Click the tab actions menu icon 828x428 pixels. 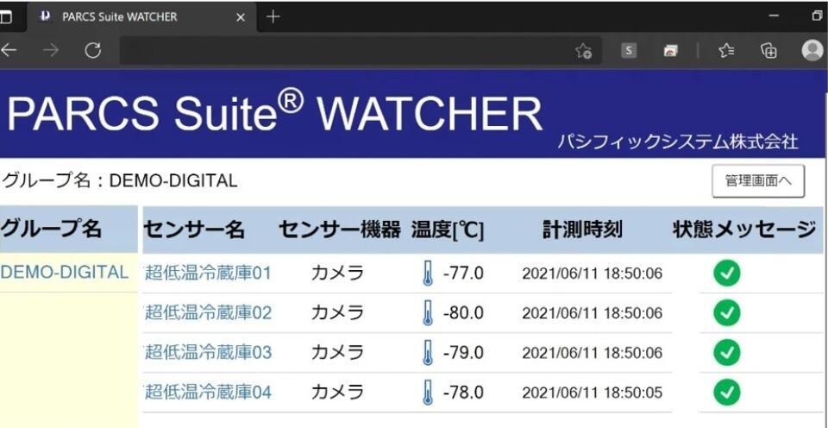(x=5, y=17)
